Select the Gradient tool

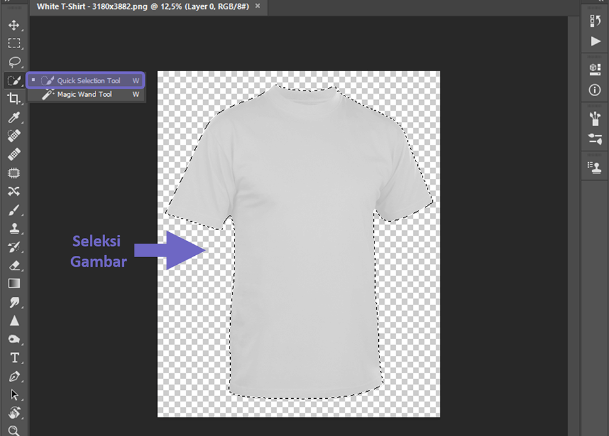click(x=14, y=283)
